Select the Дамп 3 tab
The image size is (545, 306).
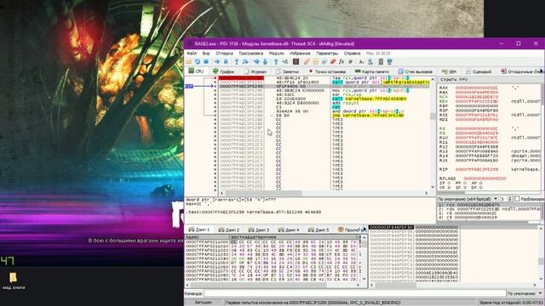pos(259,229)
